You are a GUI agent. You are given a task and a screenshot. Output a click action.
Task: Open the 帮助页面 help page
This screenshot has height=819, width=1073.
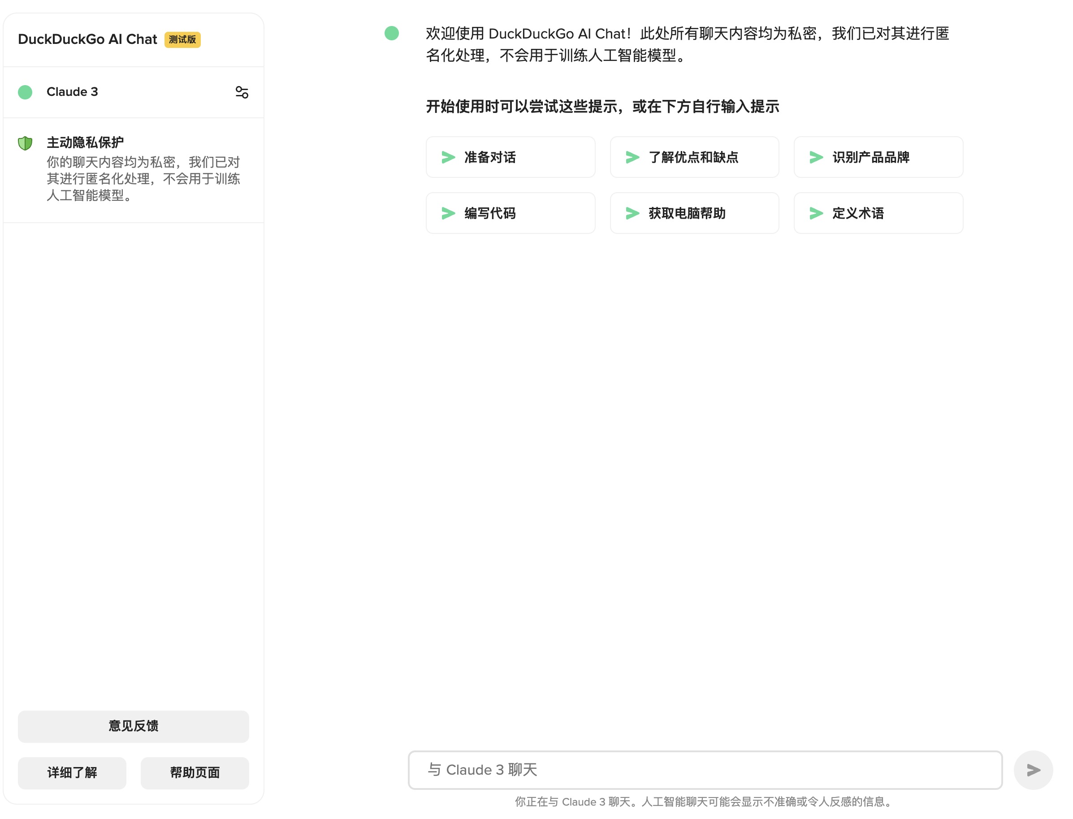click(195, 773)
